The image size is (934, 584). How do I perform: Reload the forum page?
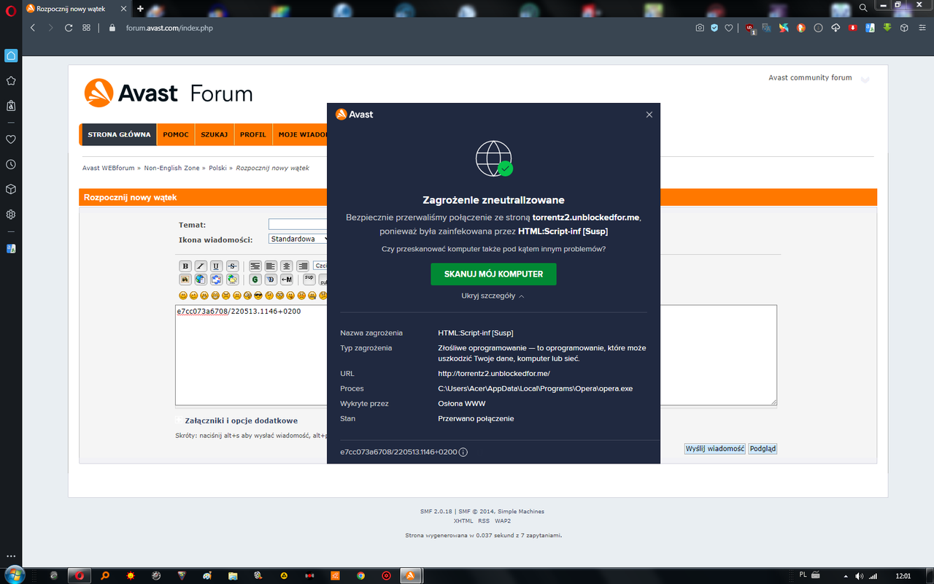coord(69,28)
